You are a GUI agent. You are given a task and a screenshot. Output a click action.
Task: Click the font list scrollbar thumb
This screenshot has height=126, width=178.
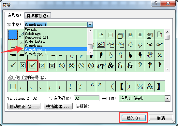(90, 47)
